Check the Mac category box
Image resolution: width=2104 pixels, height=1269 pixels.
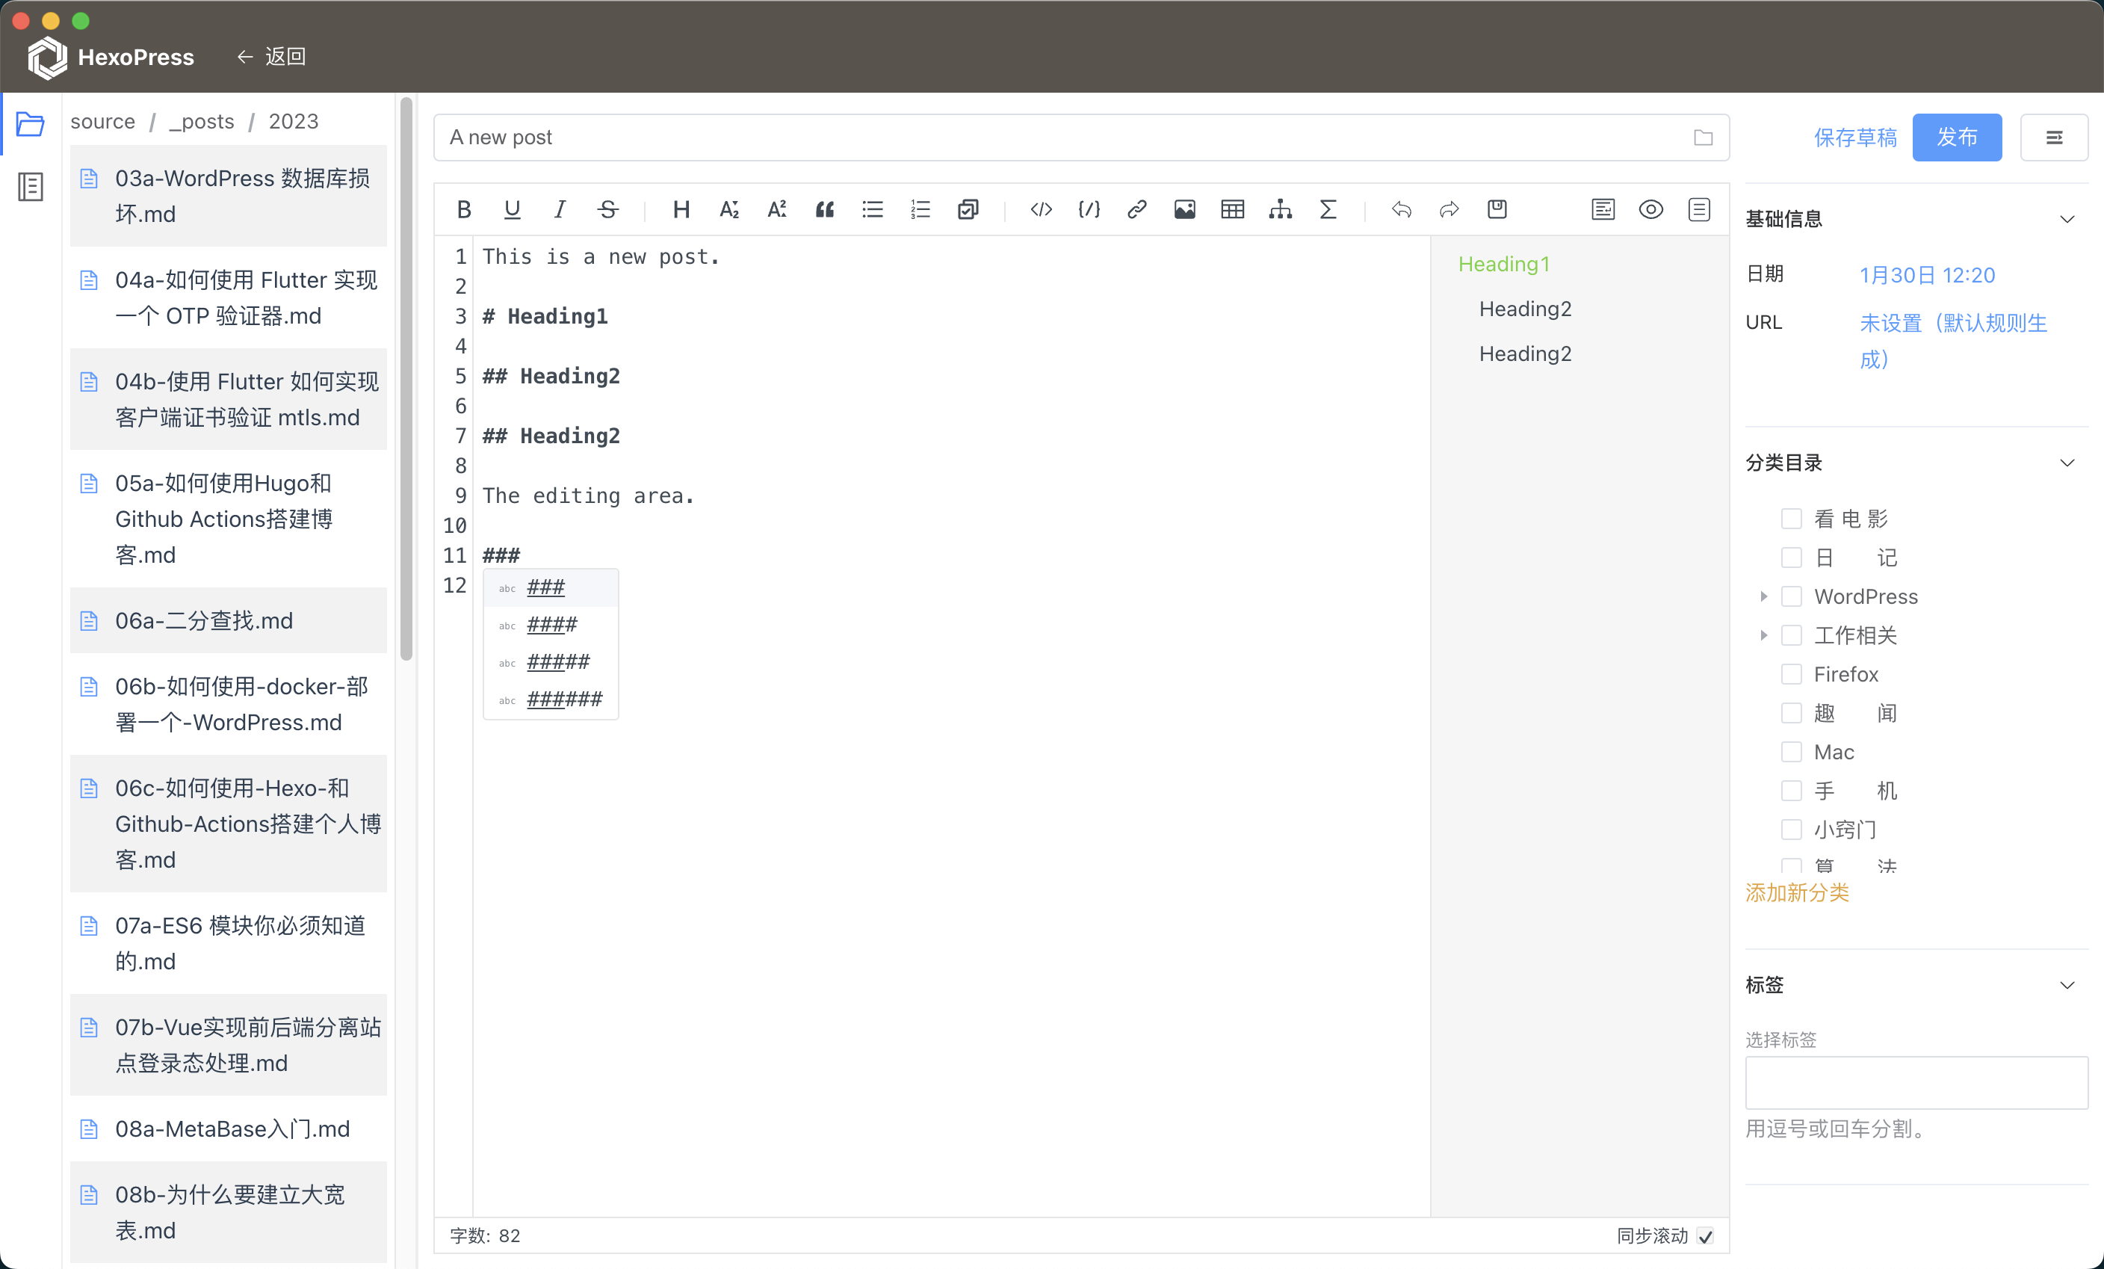pos(1792,753)
